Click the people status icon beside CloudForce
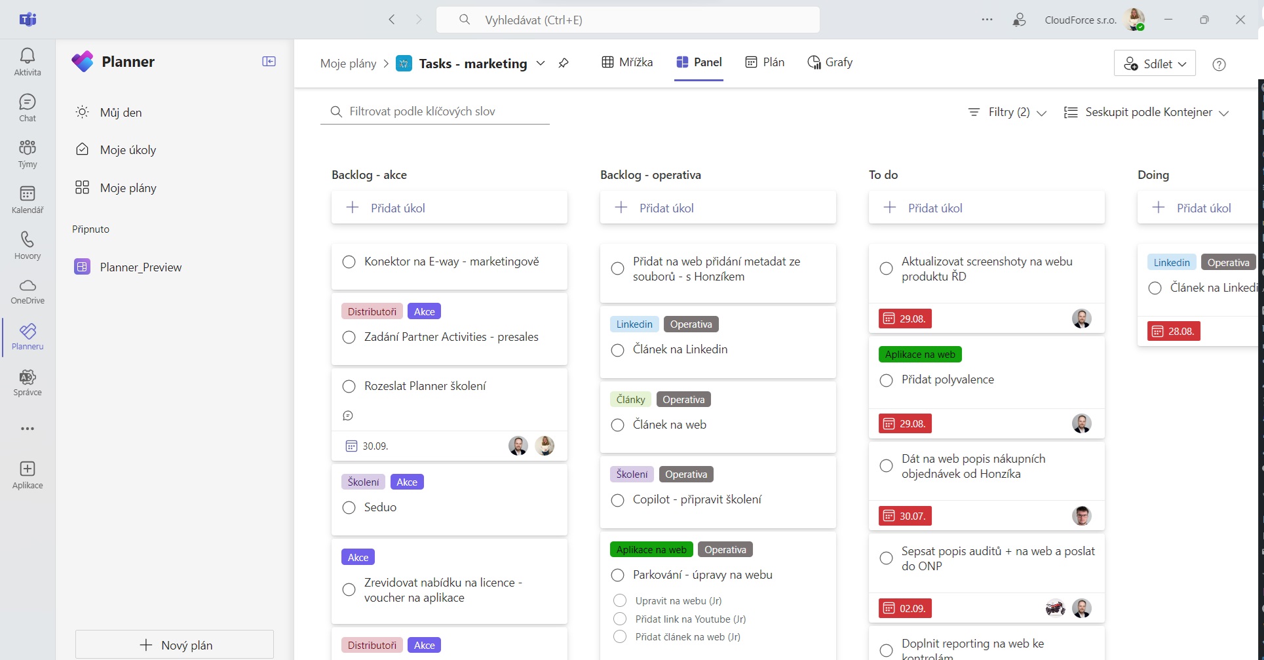1264x660 pixels. (x=1019, y=20)
